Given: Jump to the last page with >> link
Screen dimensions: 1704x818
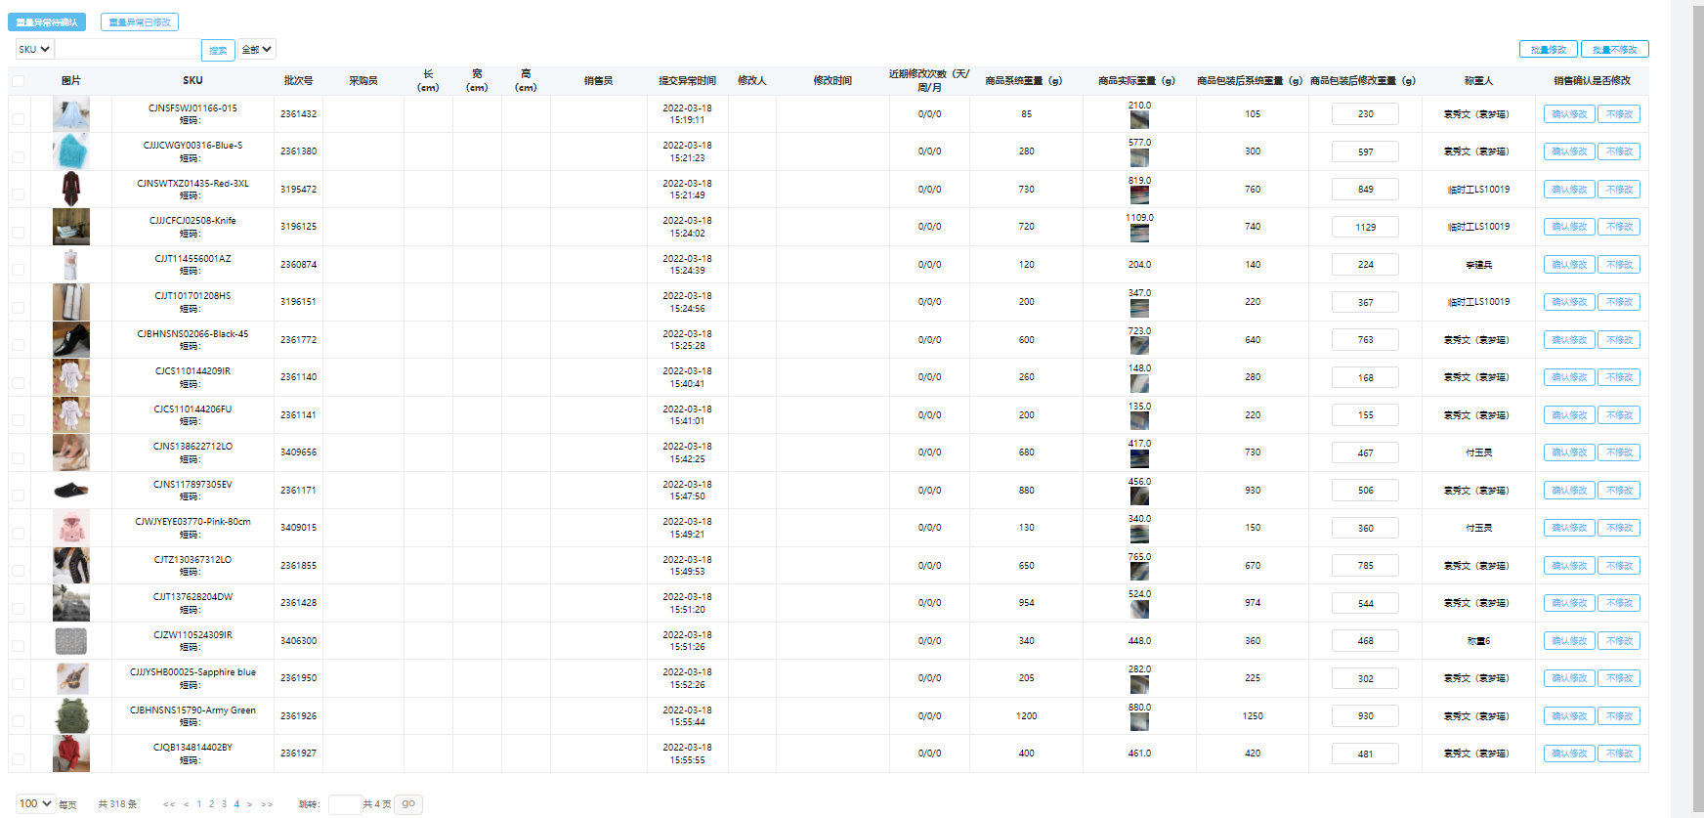Looking at the screenshot, I should tap(267, 804).
